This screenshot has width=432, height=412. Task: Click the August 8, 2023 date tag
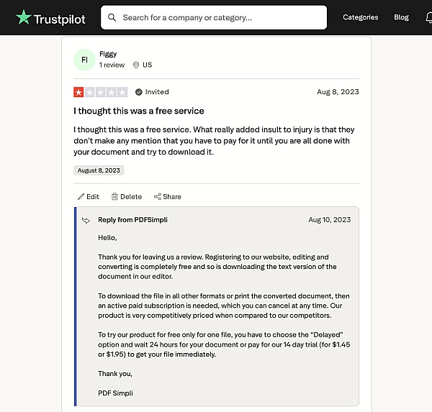click(99, 170)
